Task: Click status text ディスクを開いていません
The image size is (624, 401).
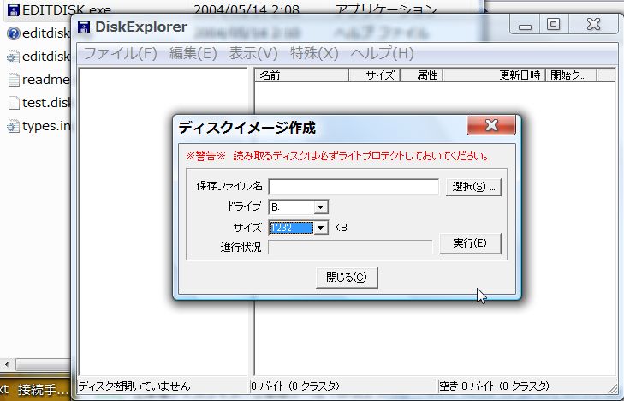Action: click(134, 386)
